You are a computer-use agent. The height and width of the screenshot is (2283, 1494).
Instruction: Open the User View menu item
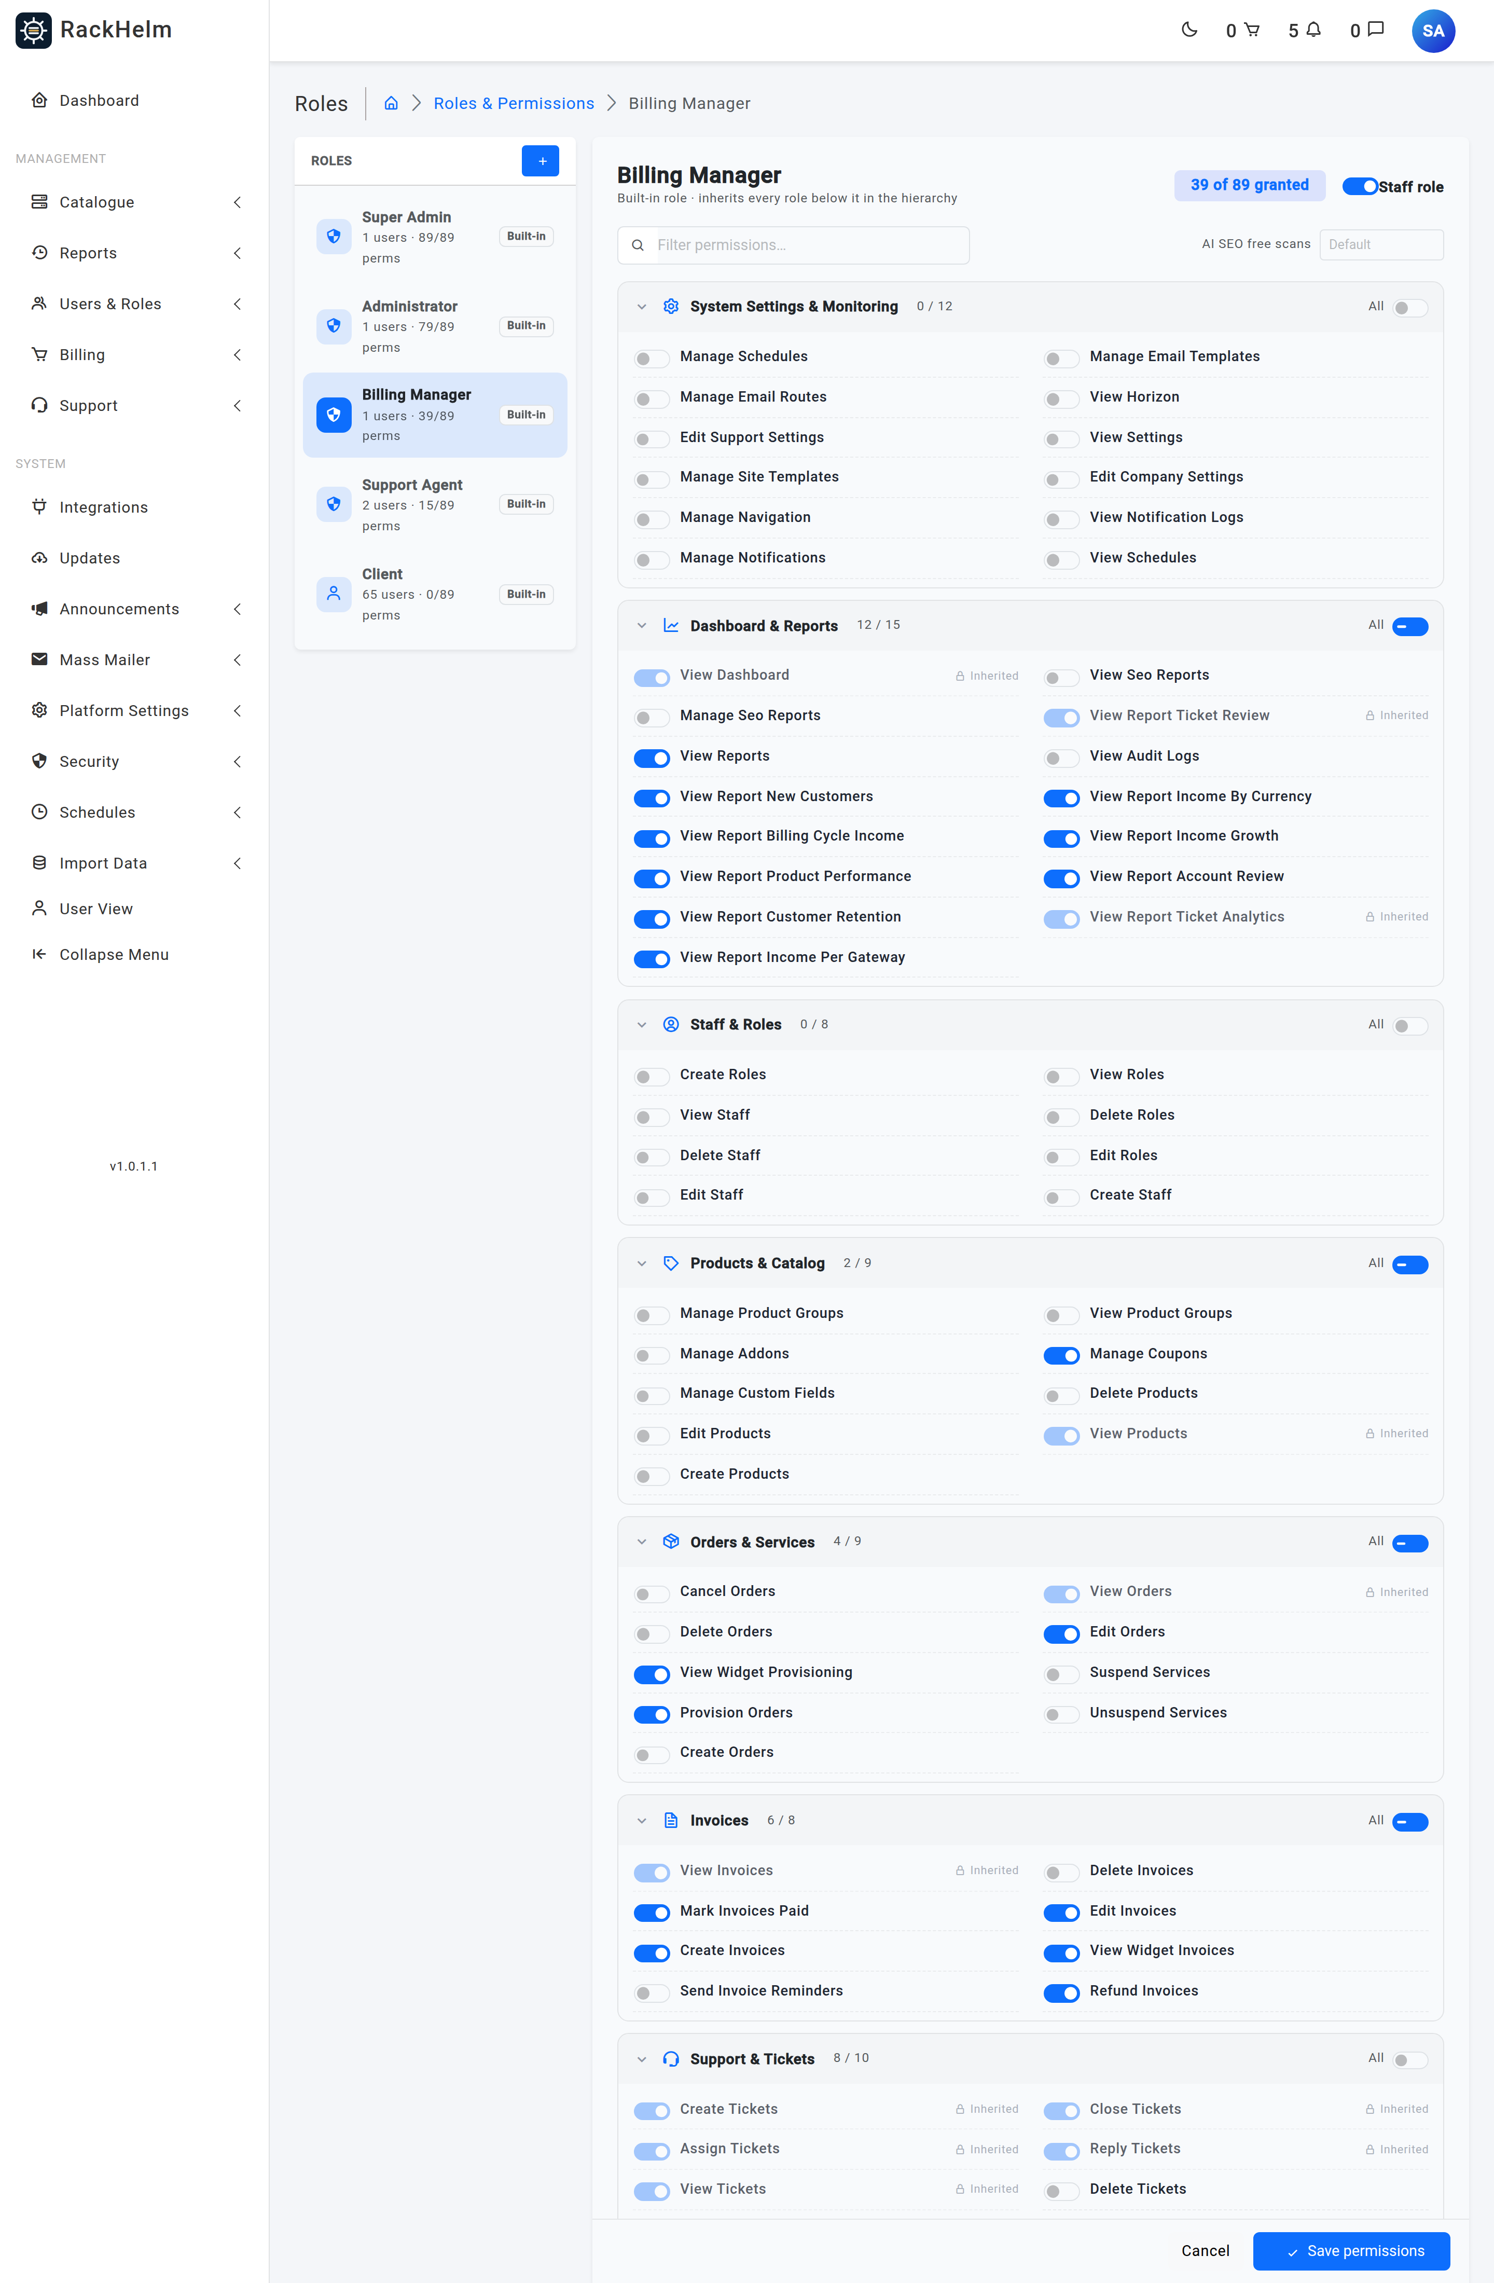tap(134, 909)
